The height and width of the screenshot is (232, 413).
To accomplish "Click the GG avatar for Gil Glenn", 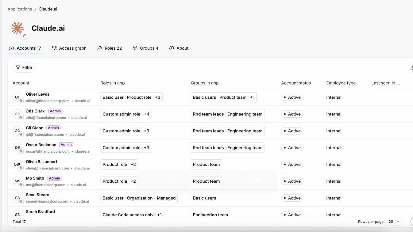I will [x=17, y=131].
